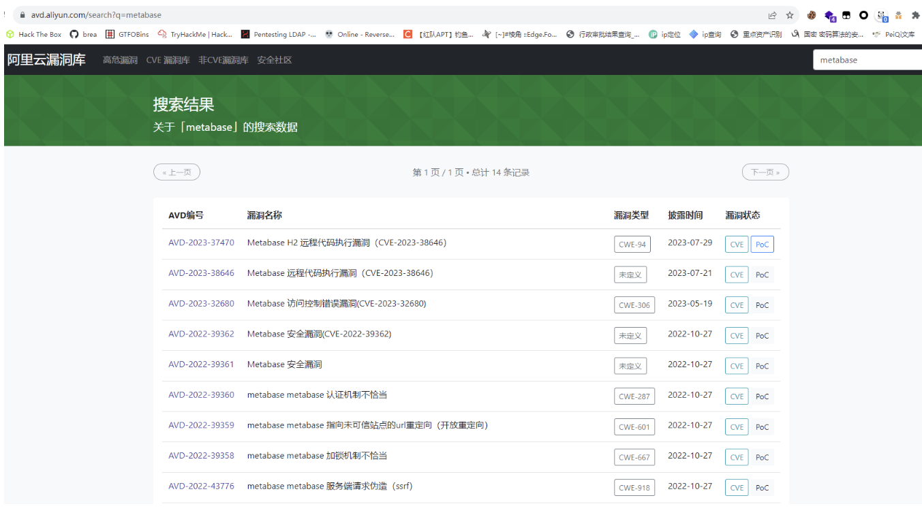This screenshot has width=922, height=513.
Task: Open the Pentesting LDAP bookmark
Action: click(278, 34)
